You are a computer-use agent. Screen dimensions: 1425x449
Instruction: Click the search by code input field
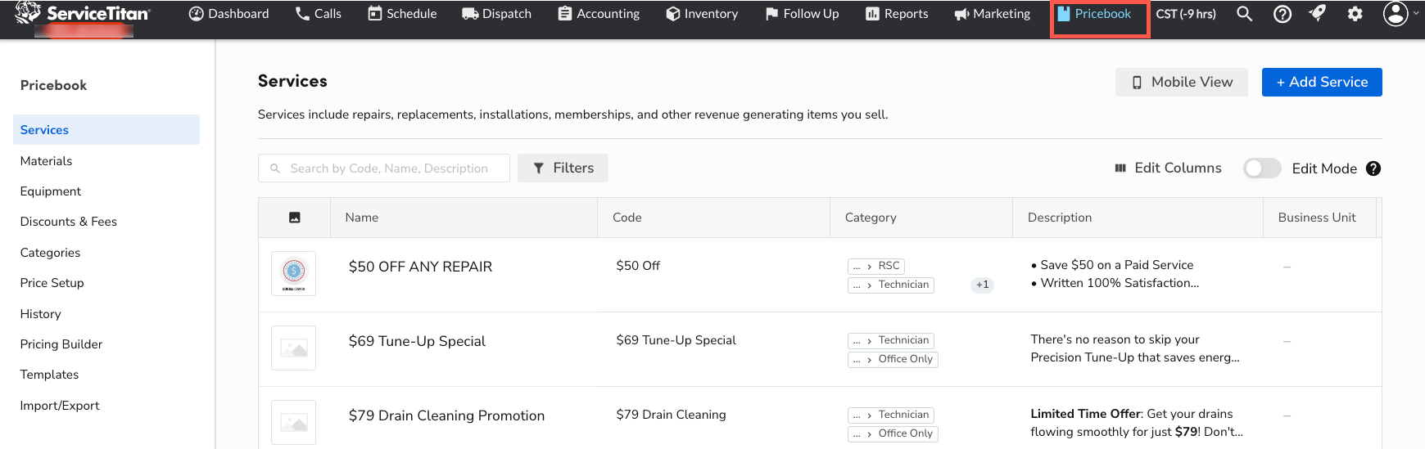389,168
